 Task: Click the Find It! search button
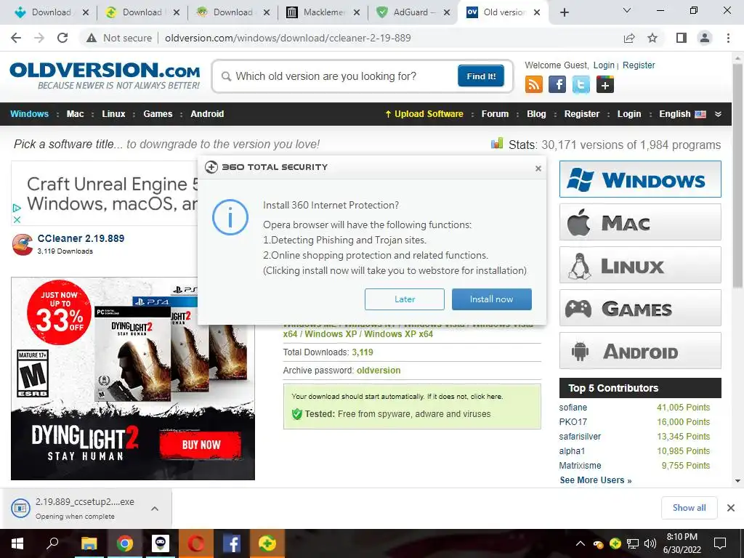[x=481, y=76]
